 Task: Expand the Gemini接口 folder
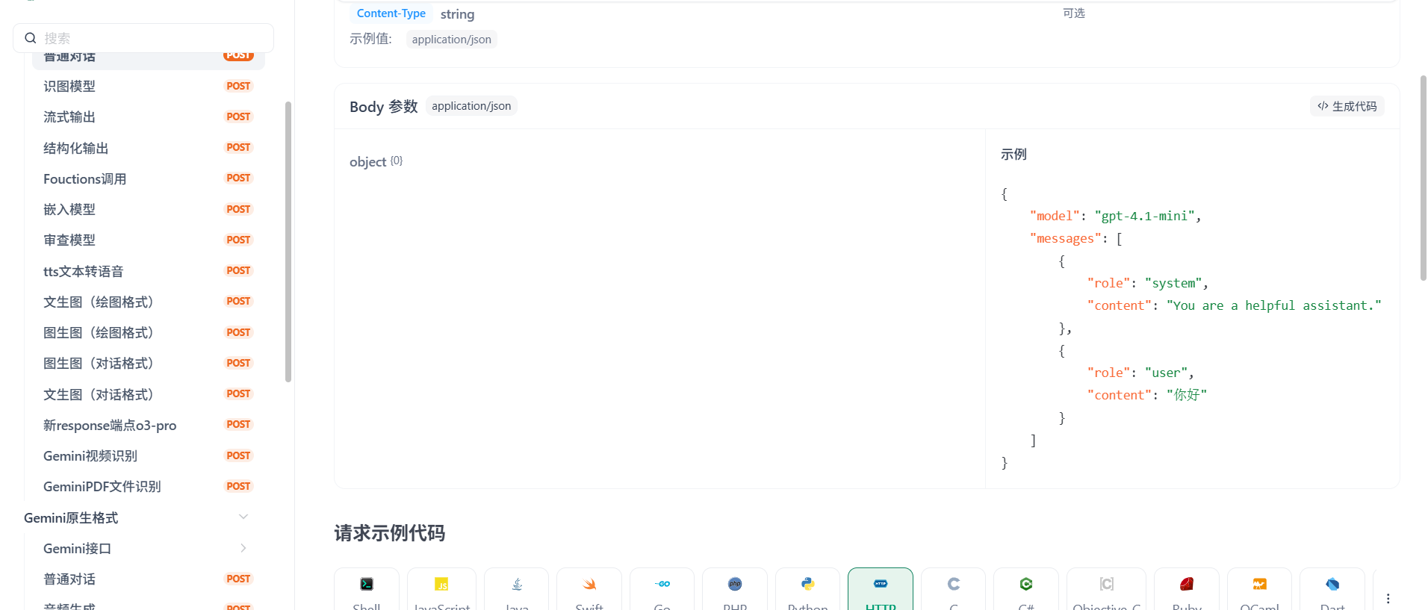(x=243, y=548)
